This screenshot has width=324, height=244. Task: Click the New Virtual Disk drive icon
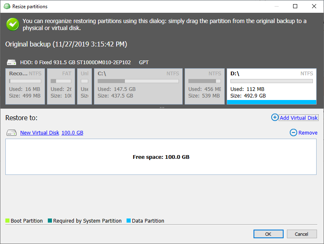coord(12,133)
